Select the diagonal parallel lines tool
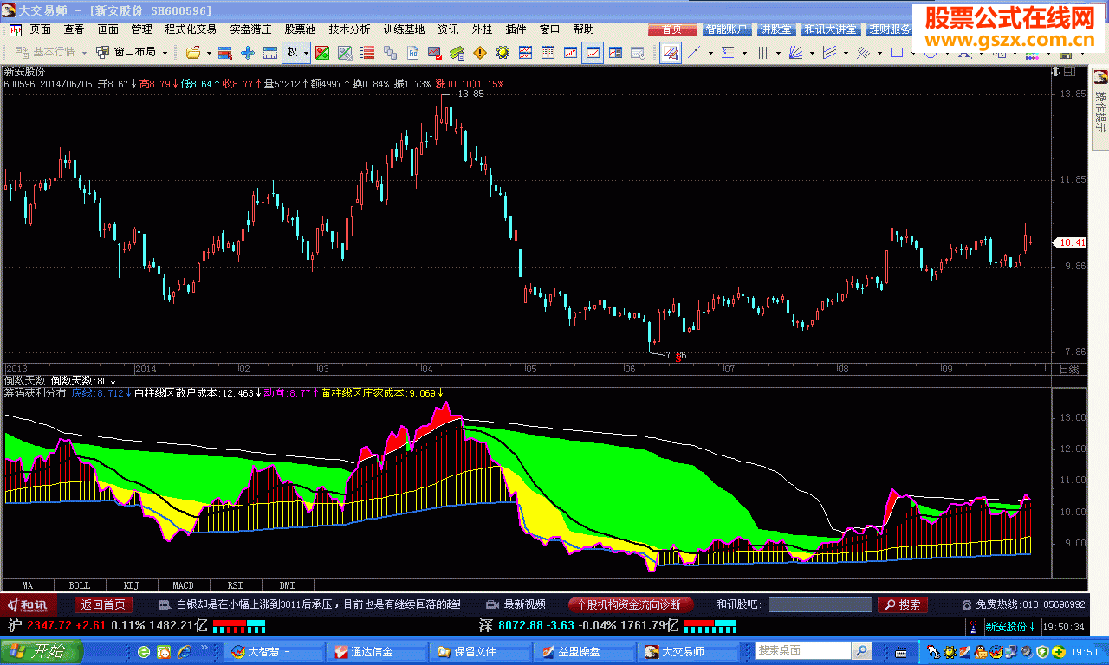 pyautogui.click(x=864, y=52)
